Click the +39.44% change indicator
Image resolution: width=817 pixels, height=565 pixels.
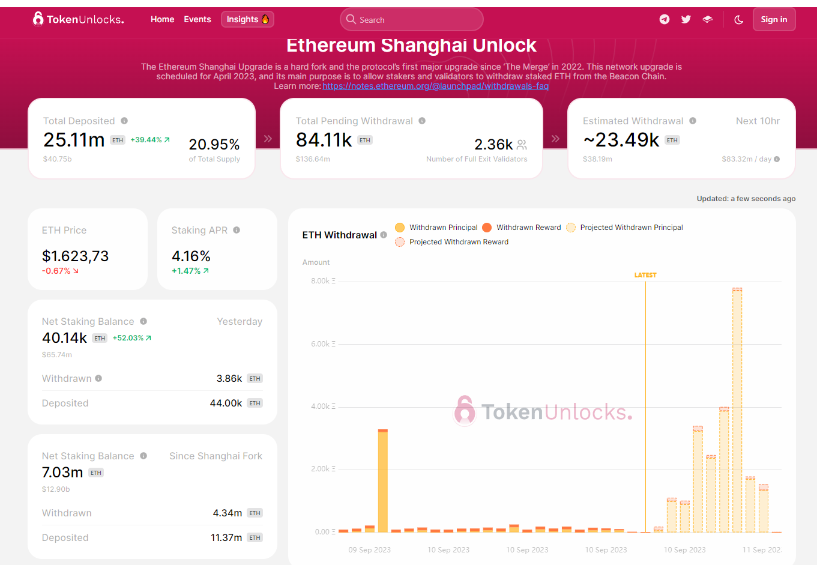pos(150,140)
